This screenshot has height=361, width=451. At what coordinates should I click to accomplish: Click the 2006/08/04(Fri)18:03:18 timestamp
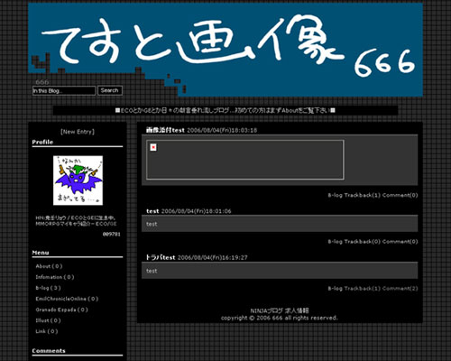[222, 130]
